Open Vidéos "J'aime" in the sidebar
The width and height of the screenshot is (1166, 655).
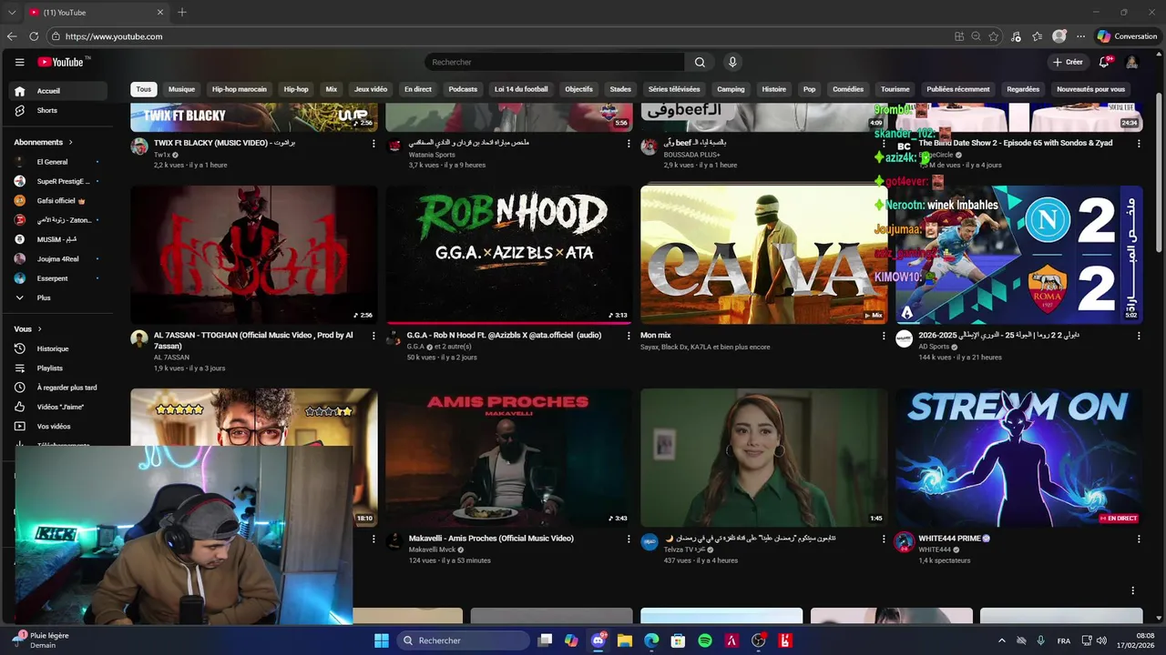click(x=60, y=407)
